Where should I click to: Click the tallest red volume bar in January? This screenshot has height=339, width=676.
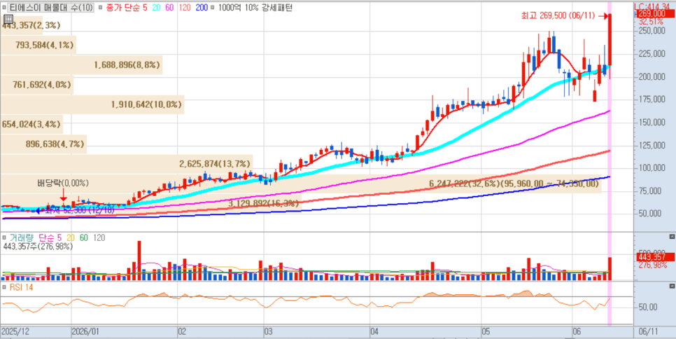[x=139, y=261]
